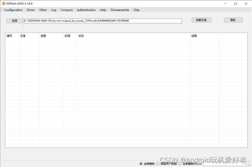
Task: Click the 加载设备 load device button
Action: [201, 20]
